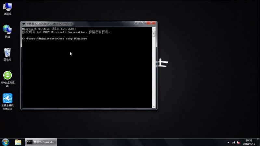Close the cmd.exe window
This screenshot has width=260, height=146.
pyautogui.click(x=151, y=23)
